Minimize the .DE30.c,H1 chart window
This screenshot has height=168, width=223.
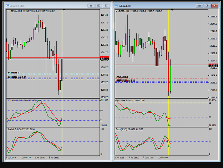tap(199, 6)
